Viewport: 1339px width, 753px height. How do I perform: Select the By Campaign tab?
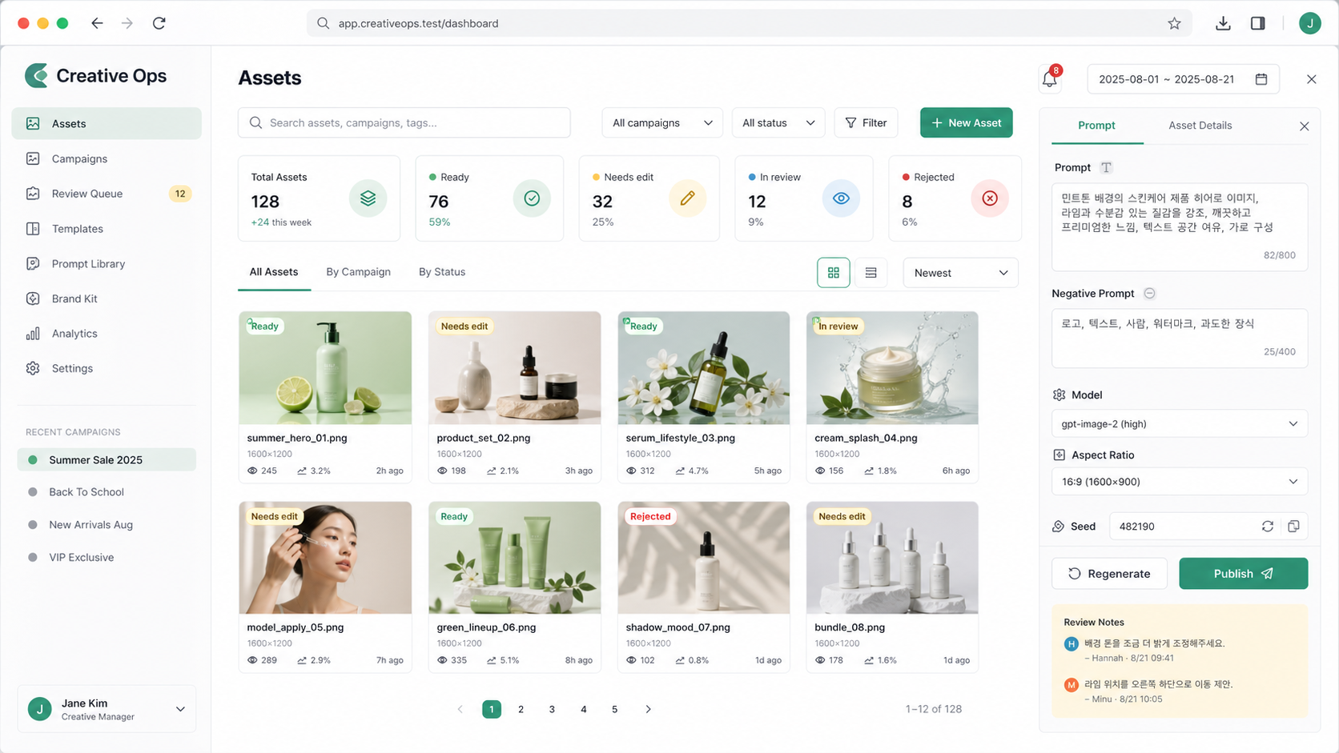(x=358, y=272)
